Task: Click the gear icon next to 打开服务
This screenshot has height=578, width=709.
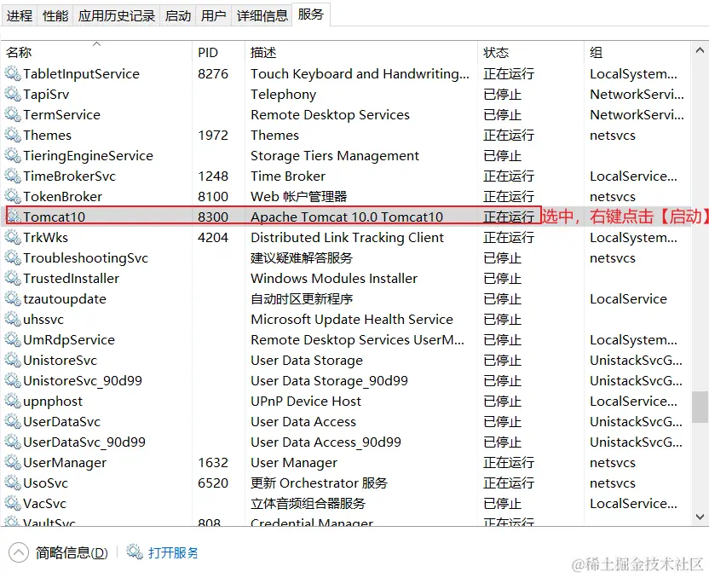Action: 135,552
